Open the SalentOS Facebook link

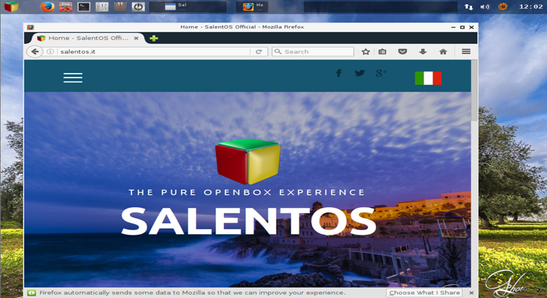point(338,73)
